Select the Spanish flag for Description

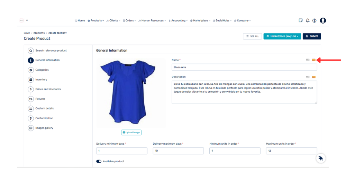click(x=314, y=77)
